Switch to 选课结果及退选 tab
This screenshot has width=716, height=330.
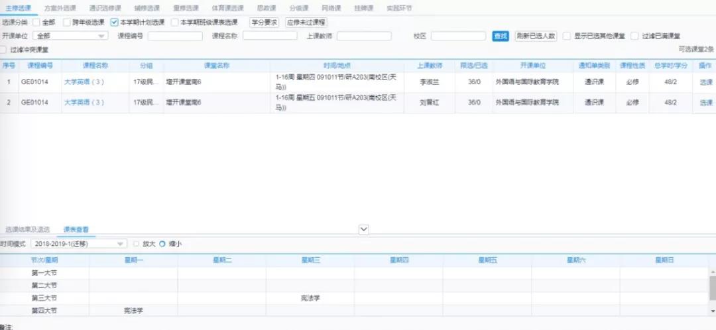(27, 229)
